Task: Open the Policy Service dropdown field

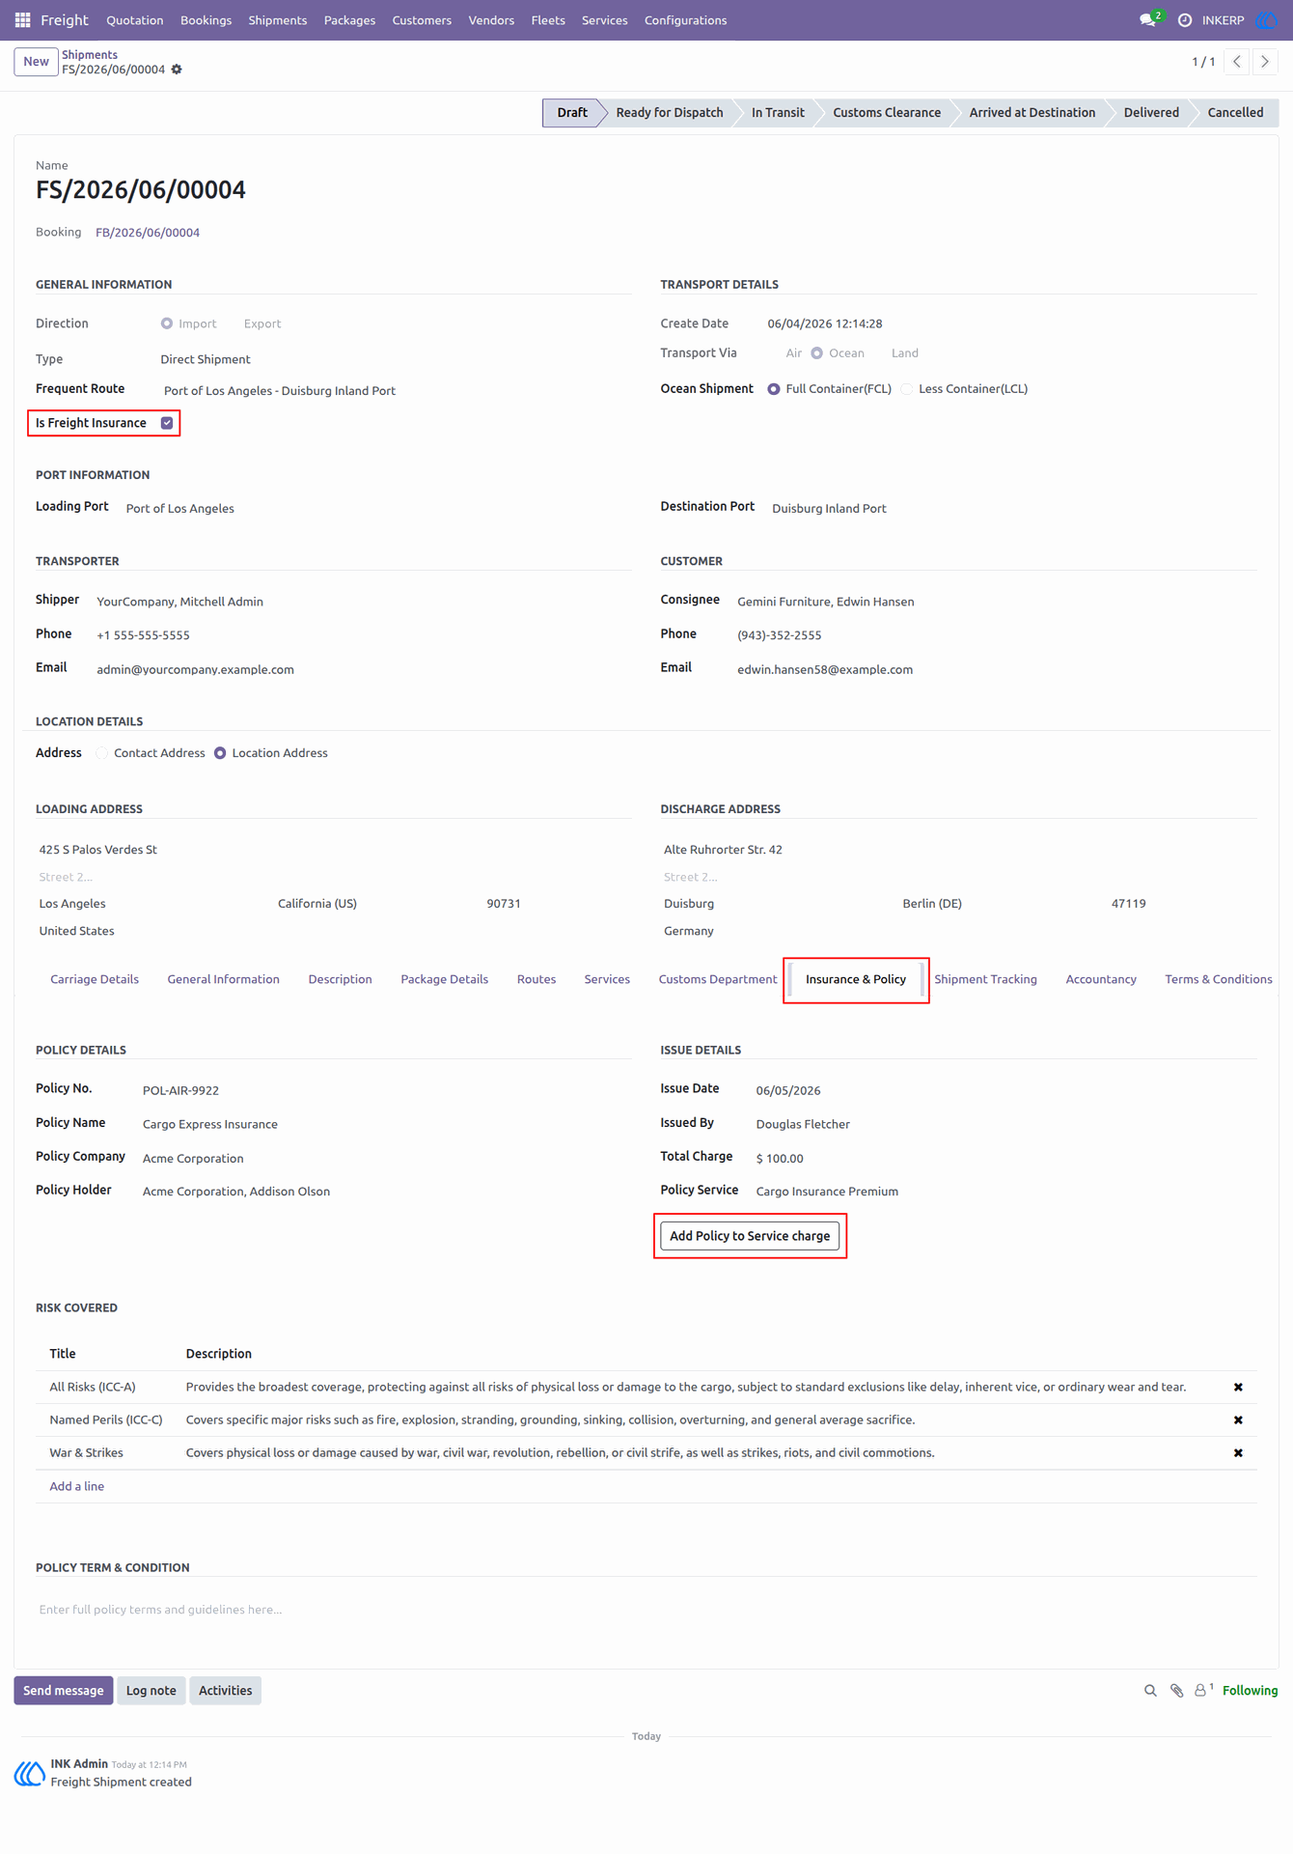Action: (1005, 1192)
